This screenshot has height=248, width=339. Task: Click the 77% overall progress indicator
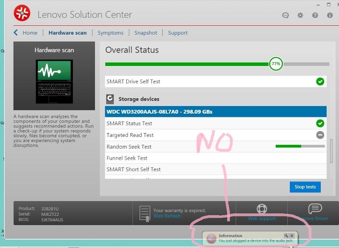coord(276,64)
